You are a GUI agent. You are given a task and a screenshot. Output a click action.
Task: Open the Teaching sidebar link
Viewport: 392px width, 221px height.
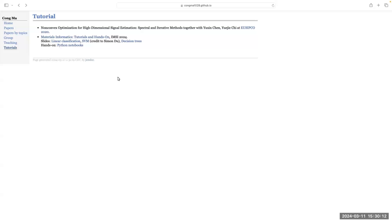(x=10, y=43)
